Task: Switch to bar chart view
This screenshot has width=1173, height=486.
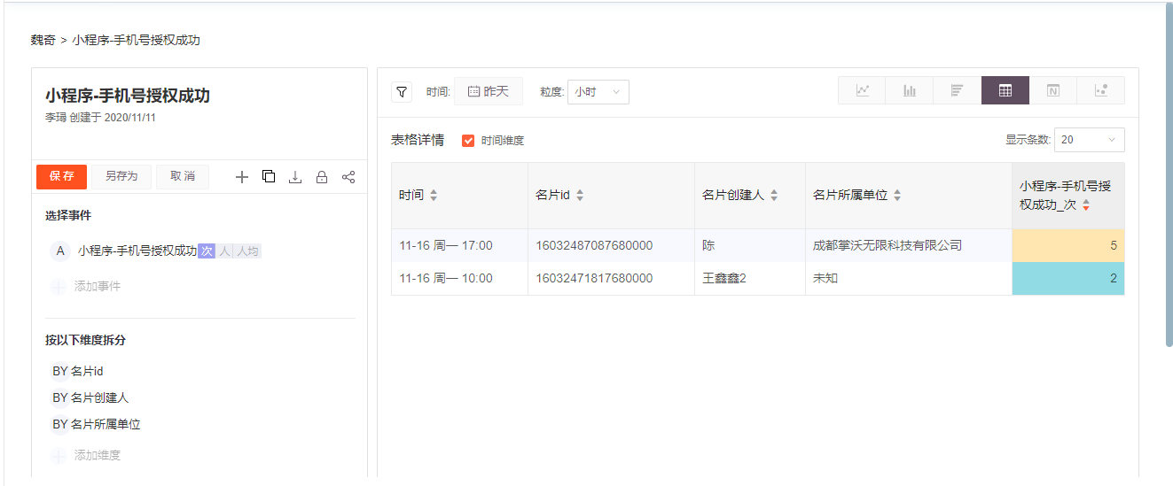Action: point(910,90)
